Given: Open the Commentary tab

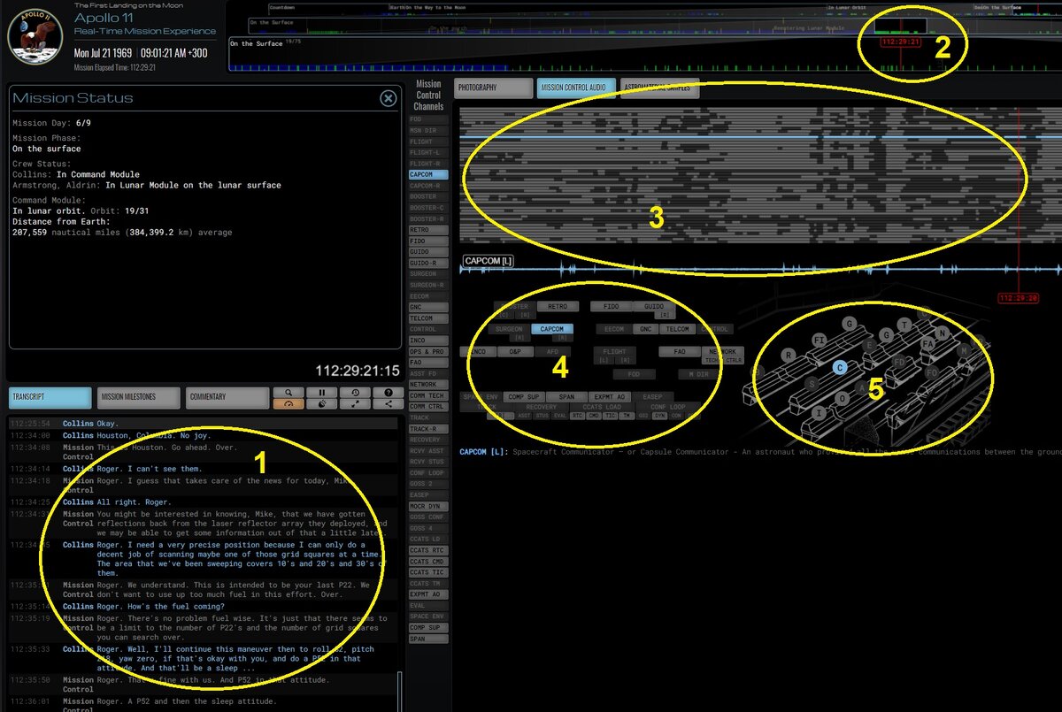Looking at the screenshot, I should pyautogui.click(x=227, y=397).
